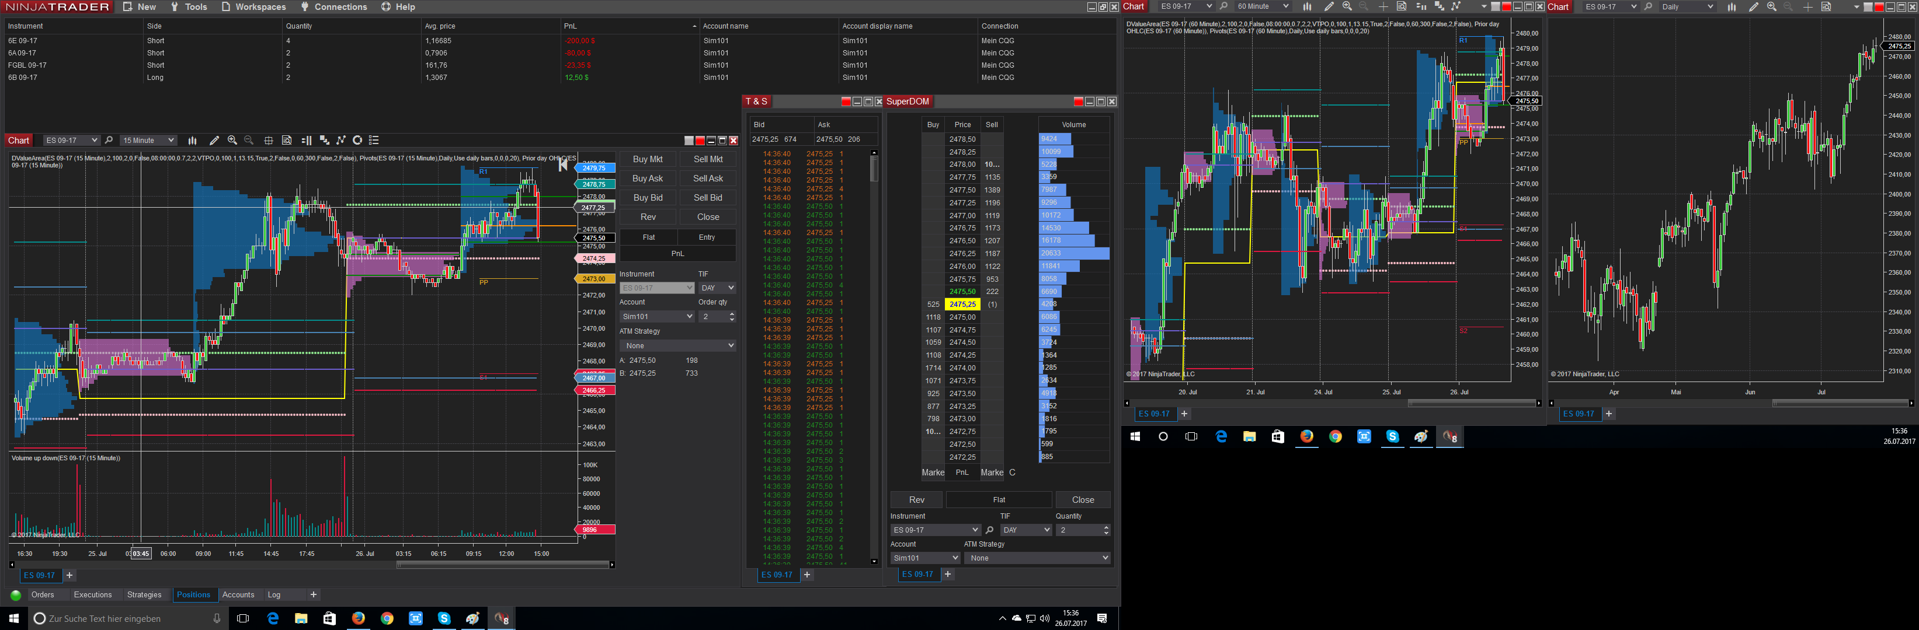Viewport: 1919px width, 630px height.
Task: Click the green connection status indicator
Action: click(16, 595)
